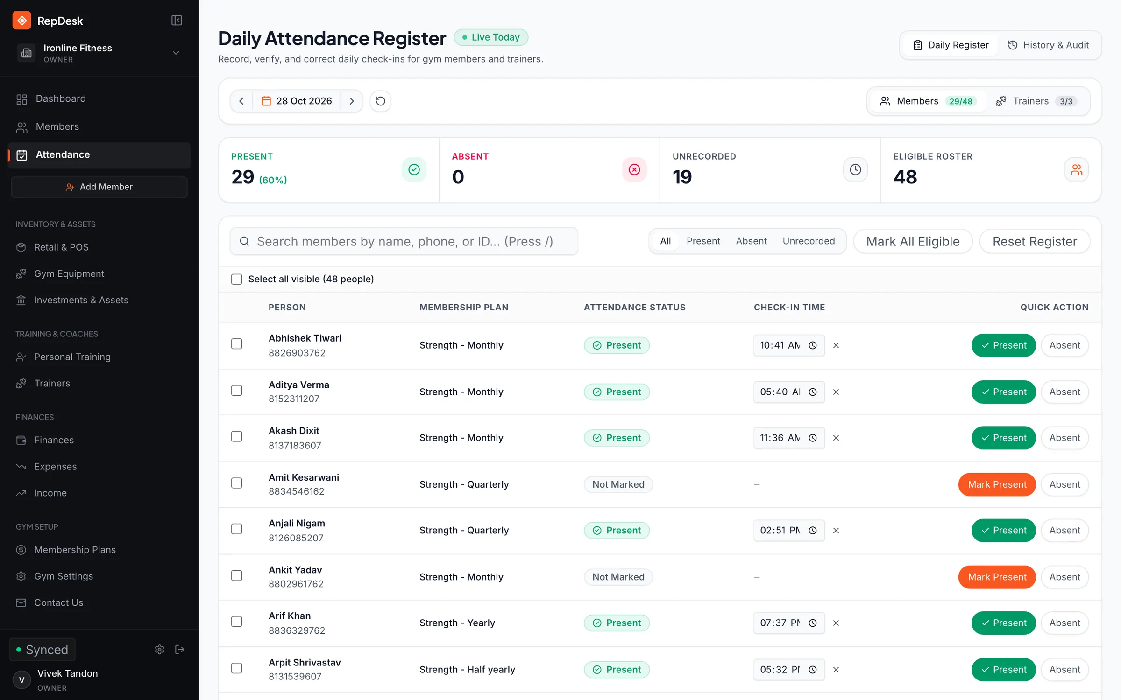This screenshot has width=1121, height=700.
Task: Filter list by Present
Action: coord(703,241)
